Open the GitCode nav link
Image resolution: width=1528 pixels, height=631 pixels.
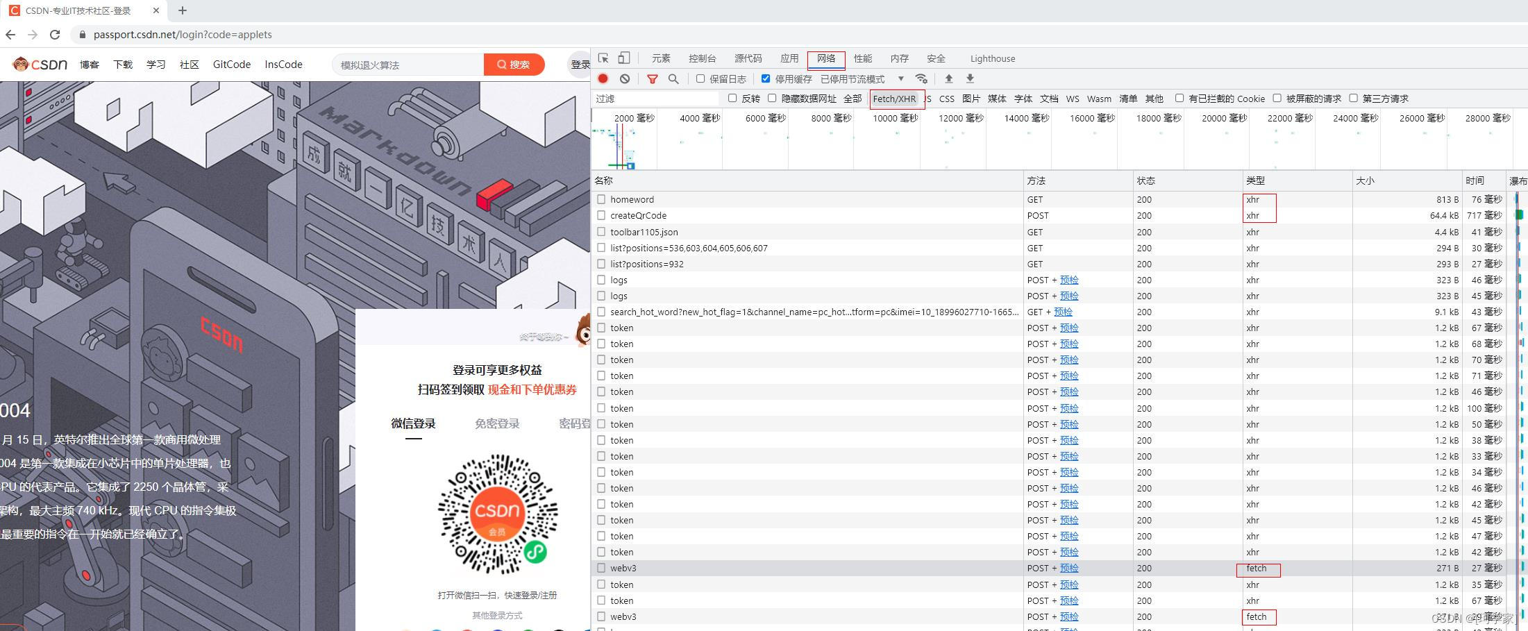232,65
